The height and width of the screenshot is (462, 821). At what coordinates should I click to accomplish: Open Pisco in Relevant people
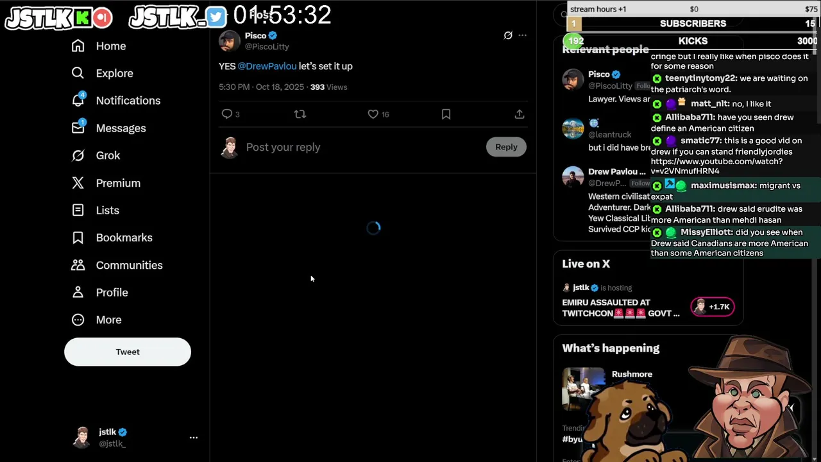click(x=598, y=74)
